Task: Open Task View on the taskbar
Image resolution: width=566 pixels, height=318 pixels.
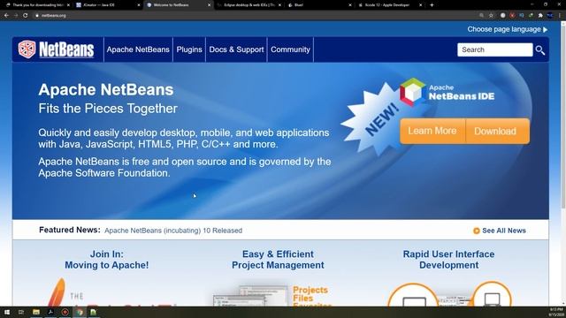Action: click(21, 312)
